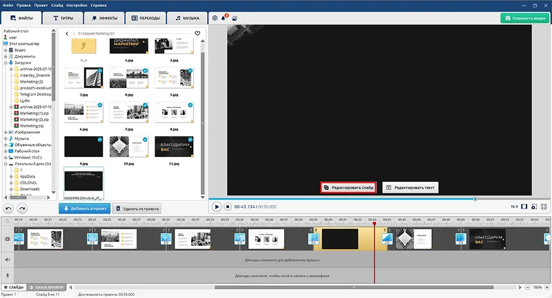Expand the Видео tree node

(x=6, y=50)
